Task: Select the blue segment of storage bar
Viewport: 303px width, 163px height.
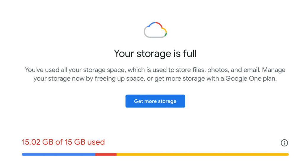Action: tap(58, 154)
